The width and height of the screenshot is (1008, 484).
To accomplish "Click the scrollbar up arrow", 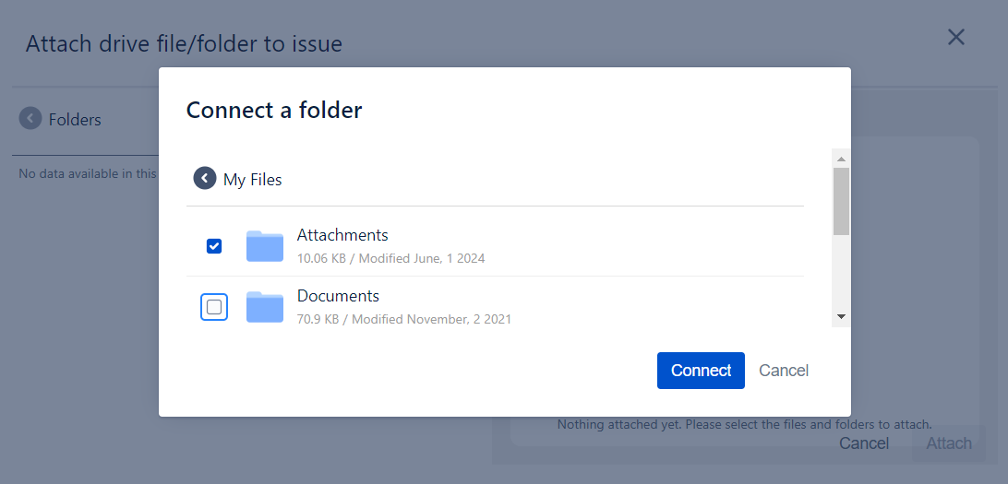I will pyautogui.click(x=841, y=159).
